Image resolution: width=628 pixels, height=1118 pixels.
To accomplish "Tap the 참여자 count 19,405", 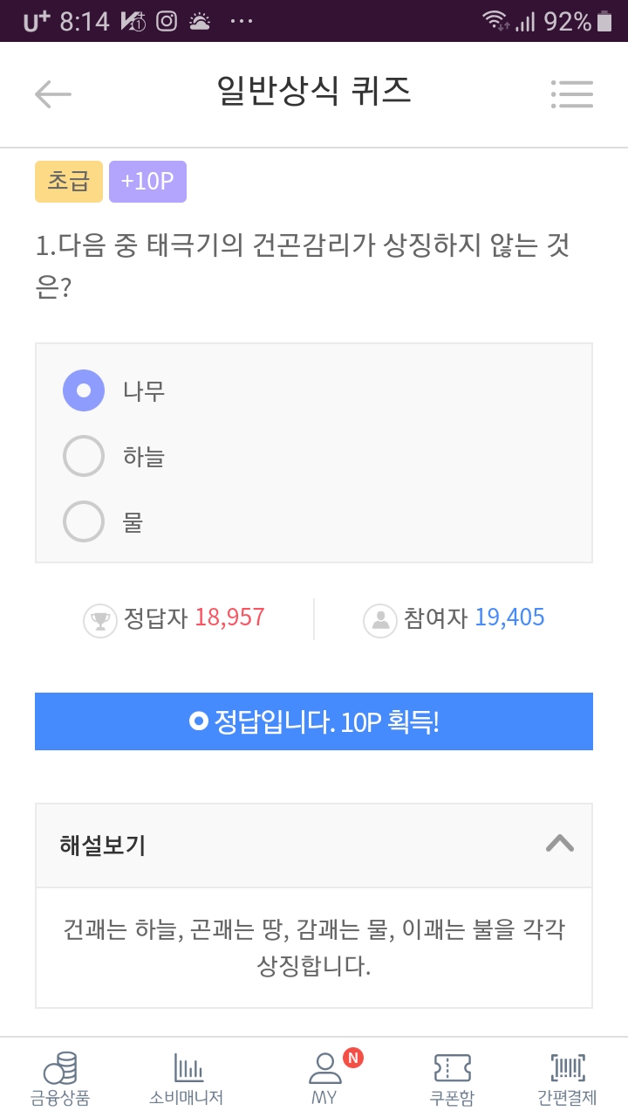I will pos(509,618).
